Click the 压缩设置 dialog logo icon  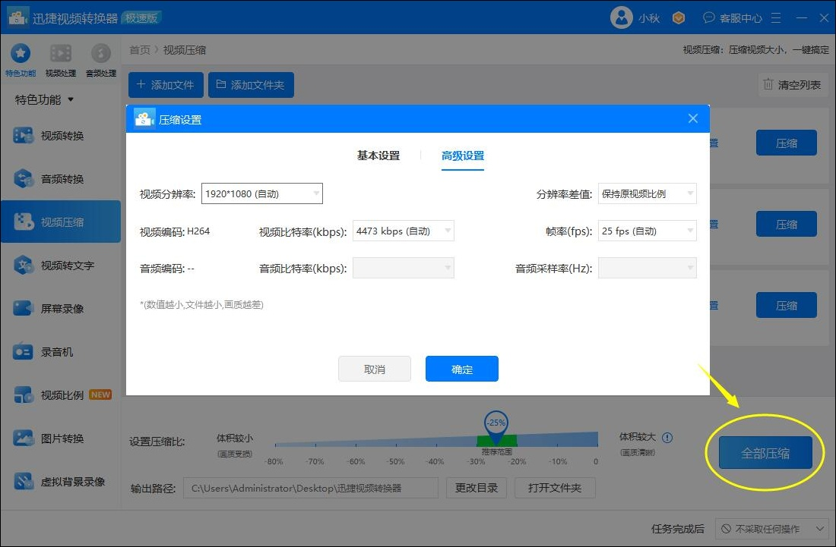pyautogui.click(x=144, y=119)
